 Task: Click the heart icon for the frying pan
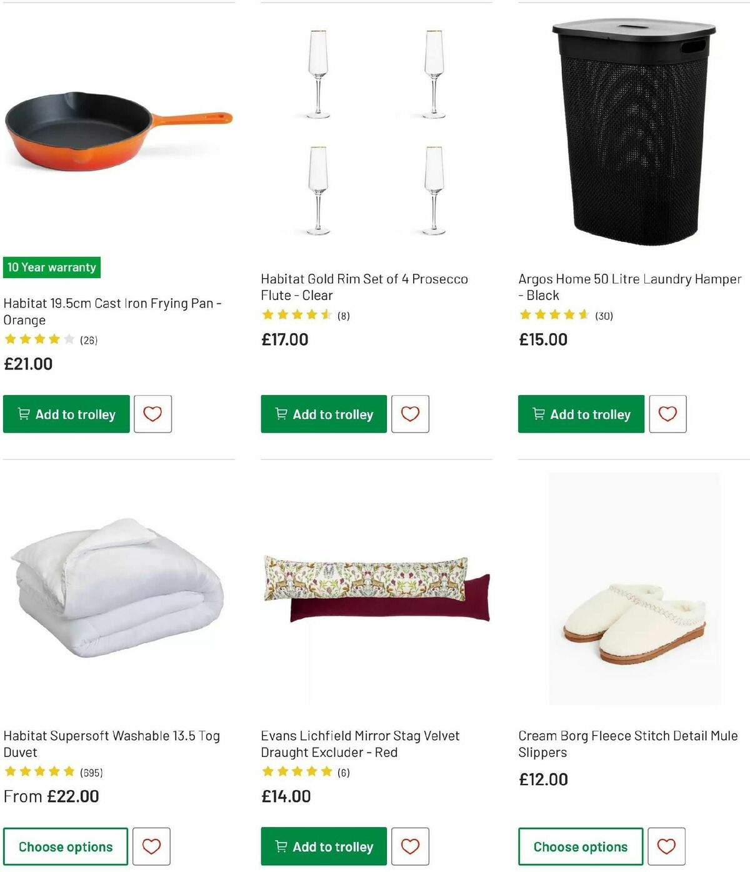pyautogui.click(x=152, y=413)
